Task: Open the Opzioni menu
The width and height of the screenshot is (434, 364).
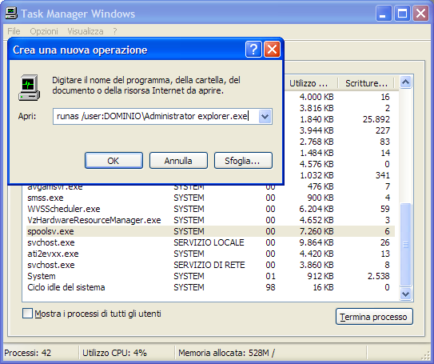Action: (x=44, y=31)
